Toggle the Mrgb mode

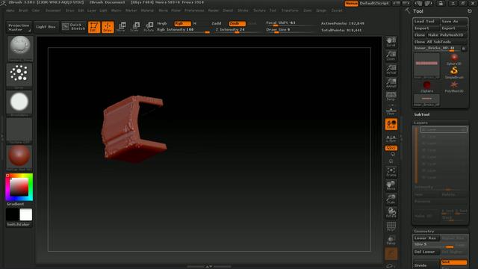tap(162, 23)
